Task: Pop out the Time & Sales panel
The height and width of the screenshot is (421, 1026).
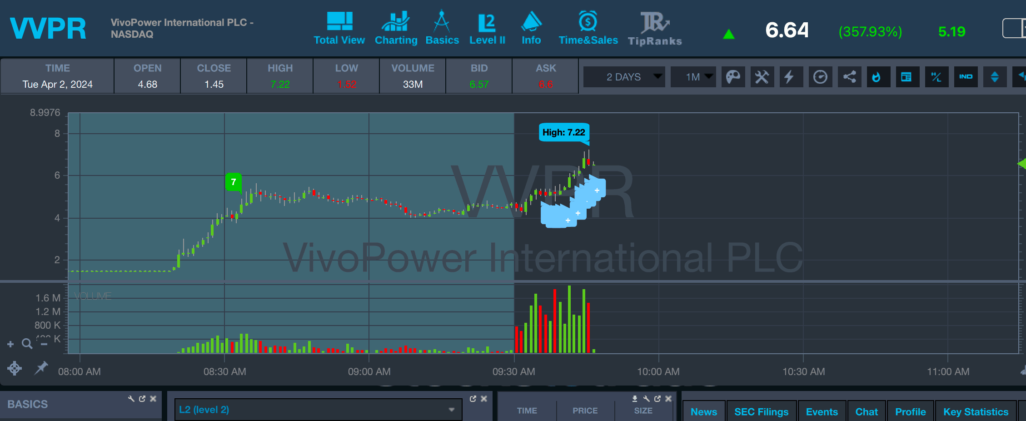Action: [657, 399]
